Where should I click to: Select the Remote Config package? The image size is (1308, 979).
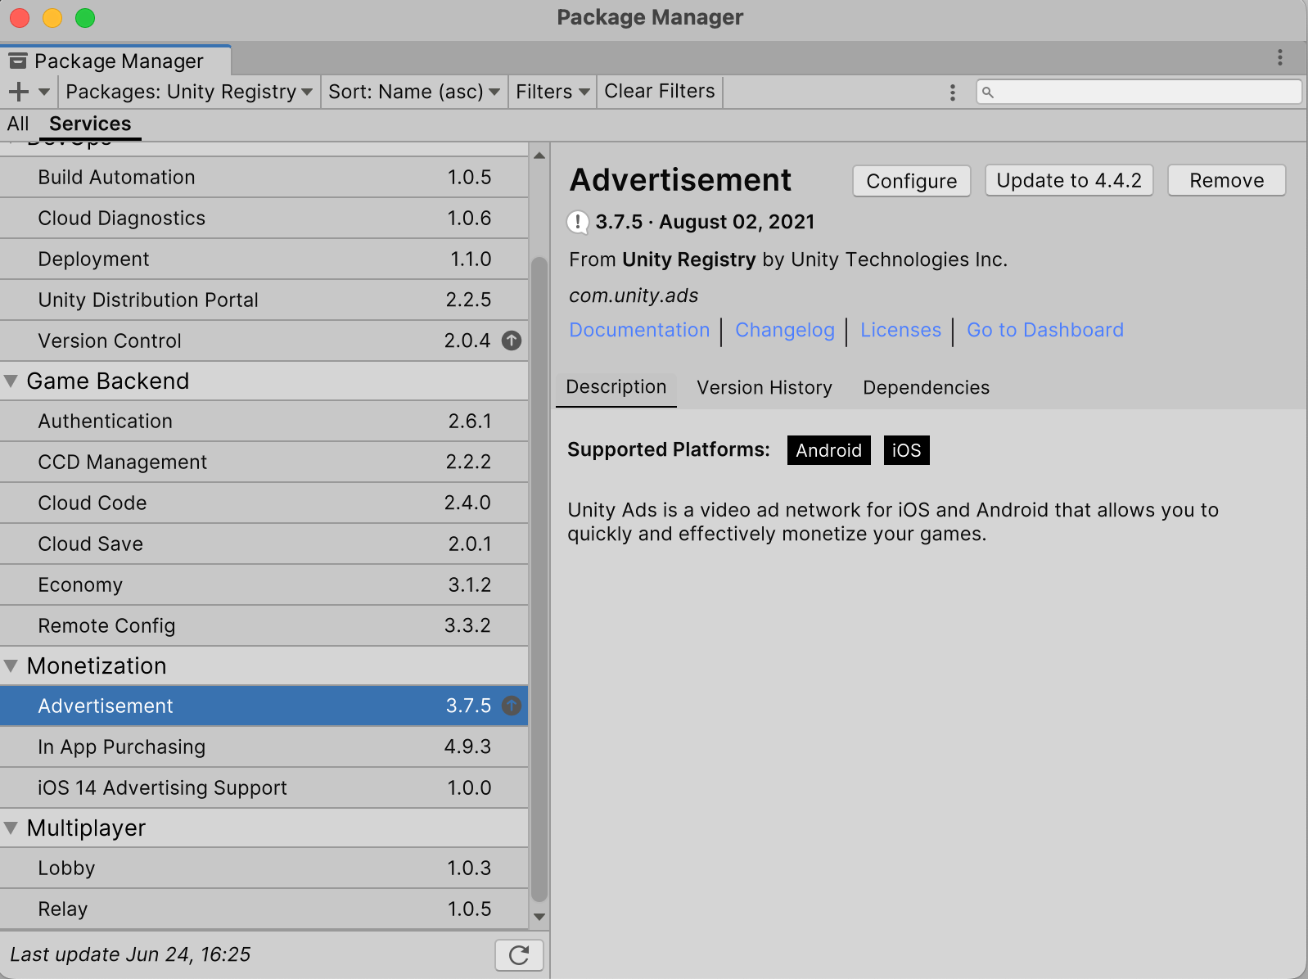click(x=264, y=625)
